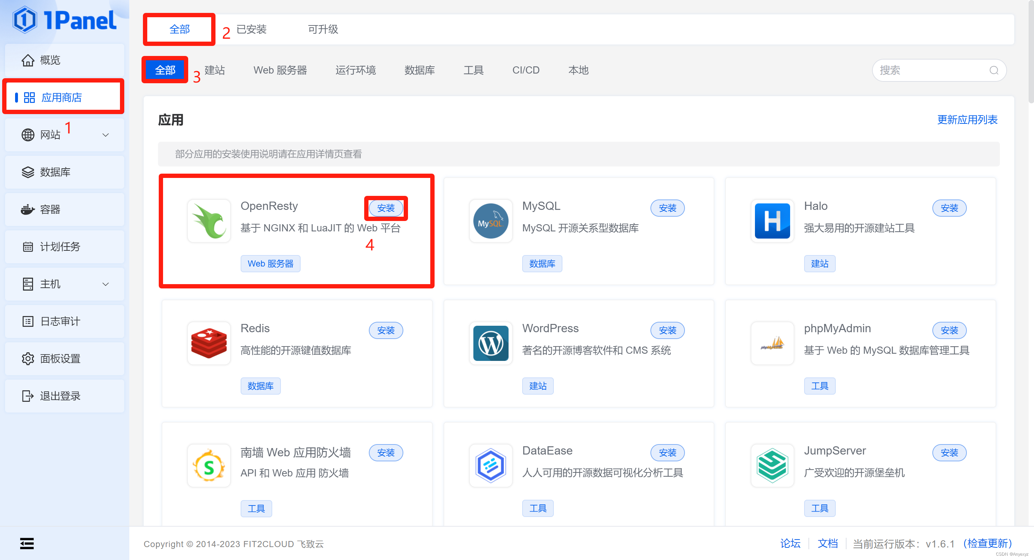Filter apps by CI/CD category
1034x560 pixels.
coord(526,70)
